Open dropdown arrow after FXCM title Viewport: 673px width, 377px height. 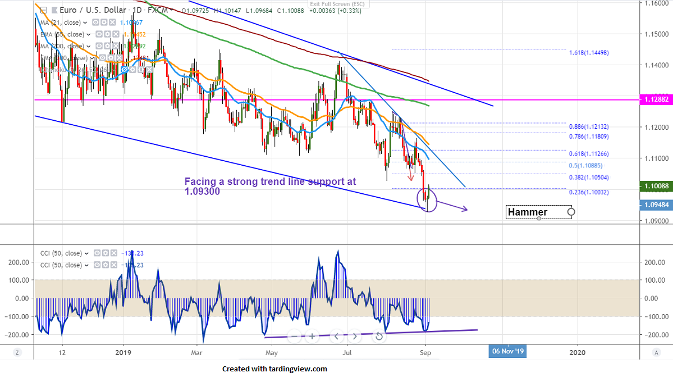[171, 10]
